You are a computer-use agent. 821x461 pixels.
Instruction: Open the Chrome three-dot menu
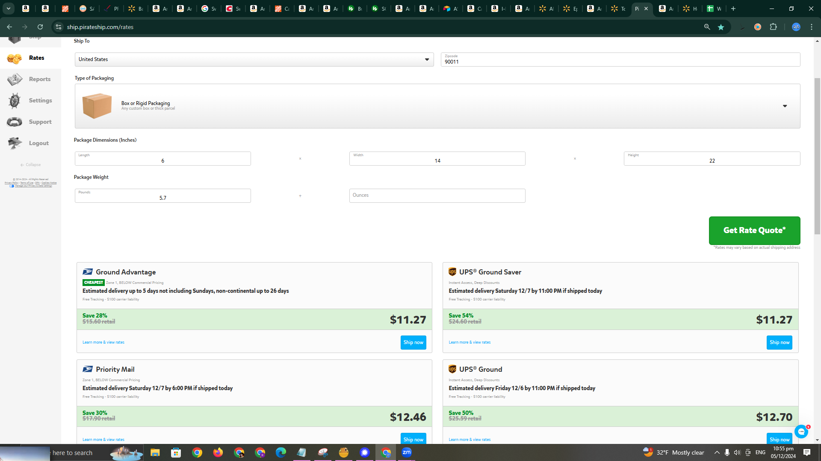(812, 27)
